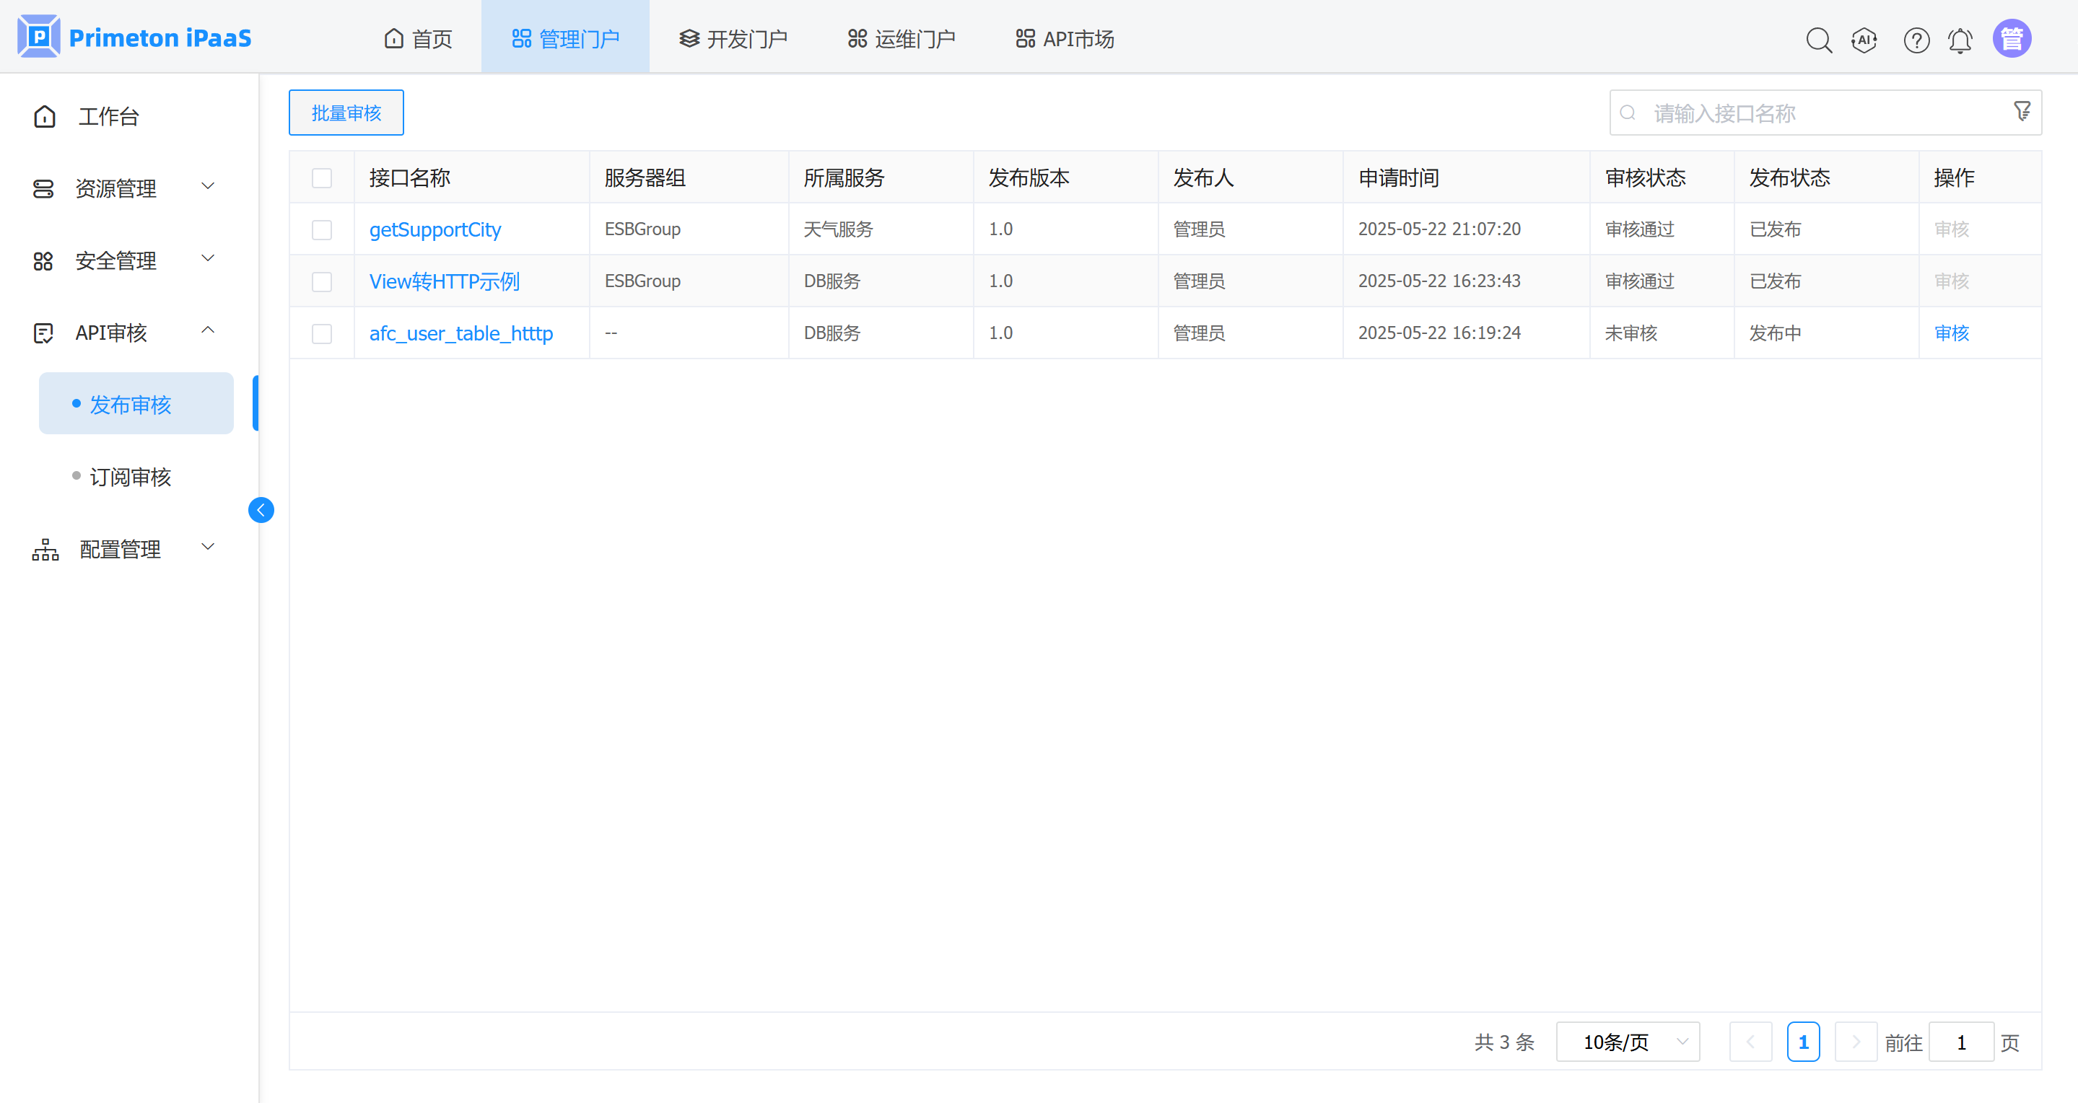Tick the afc_user_table_htttp row checkbox
Image resolution: width=2078 pixels, height=1103 pixels.
tap(322, 333)
